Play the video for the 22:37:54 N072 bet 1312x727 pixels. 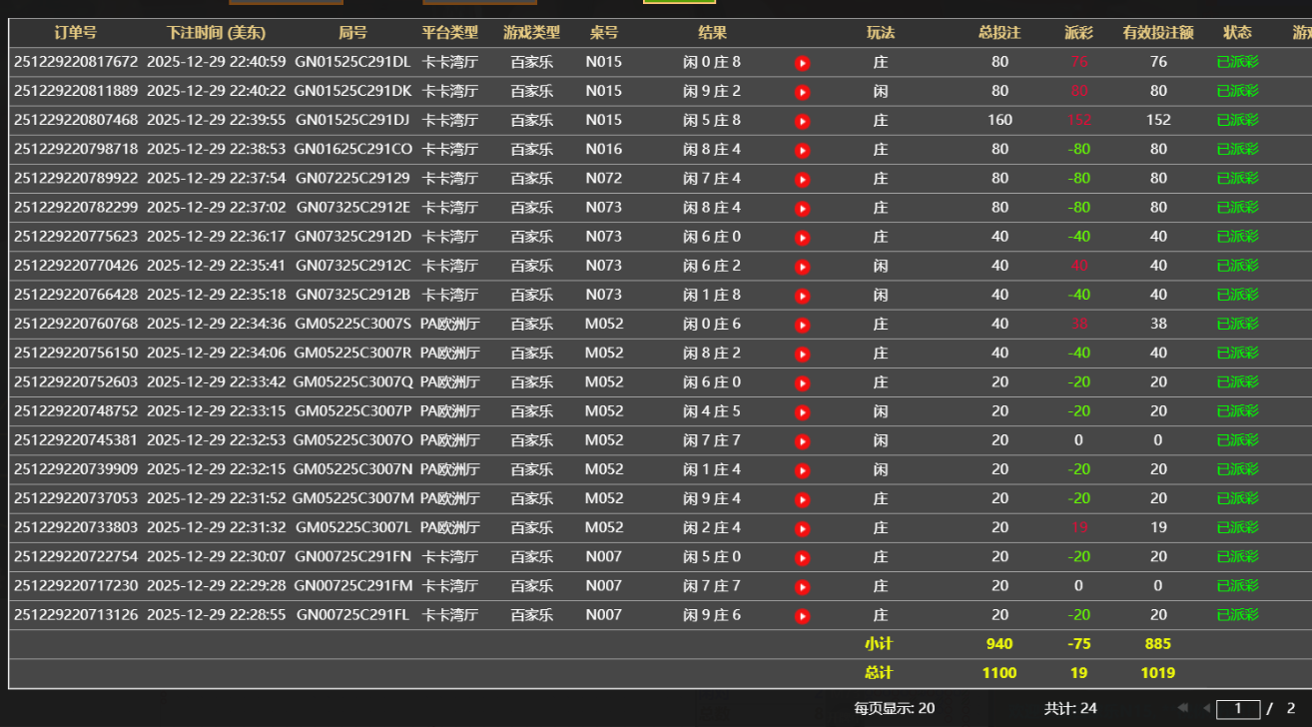point(802,179)
